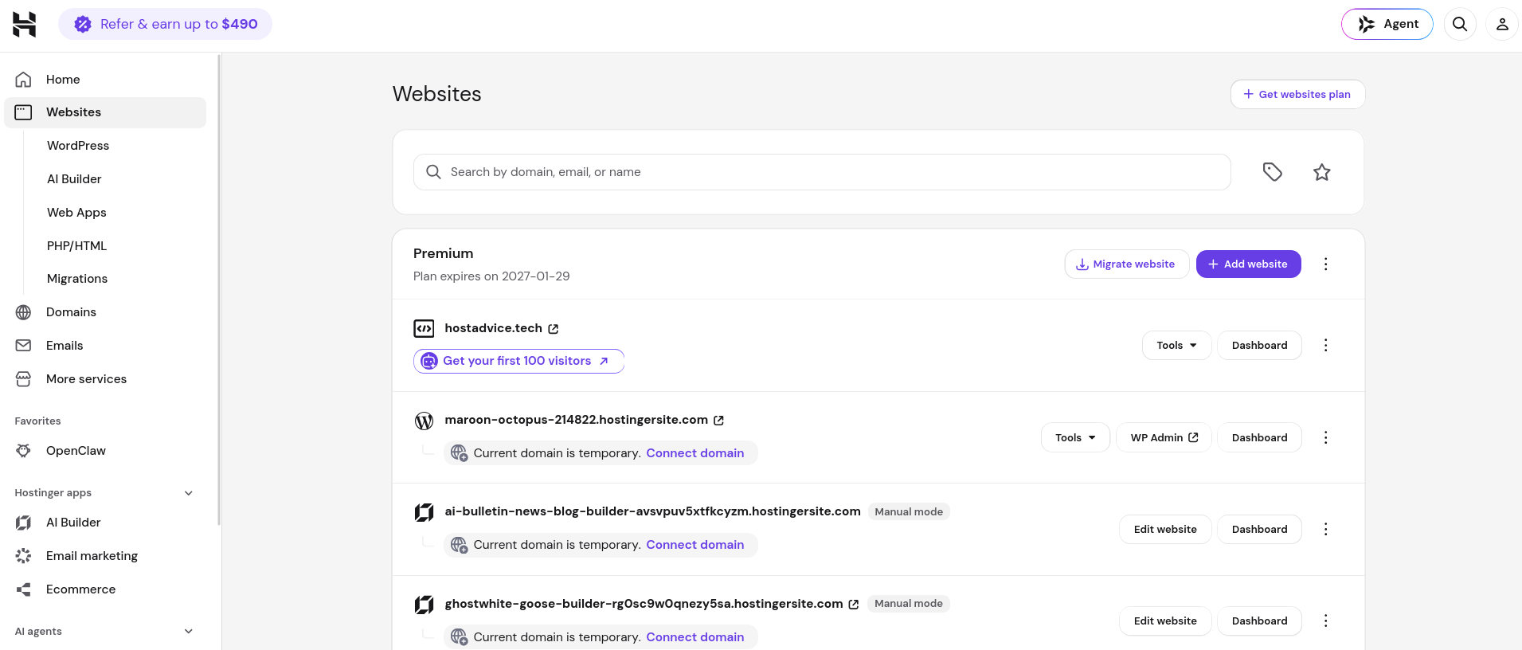The height and width of the screenshot is (650, 1522).
Task: Open maroon-octopus site three-dot menu
Action: point(1326,437)
